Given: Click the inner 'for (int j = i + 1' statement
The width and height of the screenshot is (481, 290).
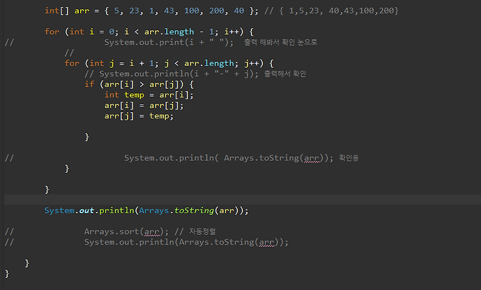Looking at the screenshot, I should coord(112,63).
